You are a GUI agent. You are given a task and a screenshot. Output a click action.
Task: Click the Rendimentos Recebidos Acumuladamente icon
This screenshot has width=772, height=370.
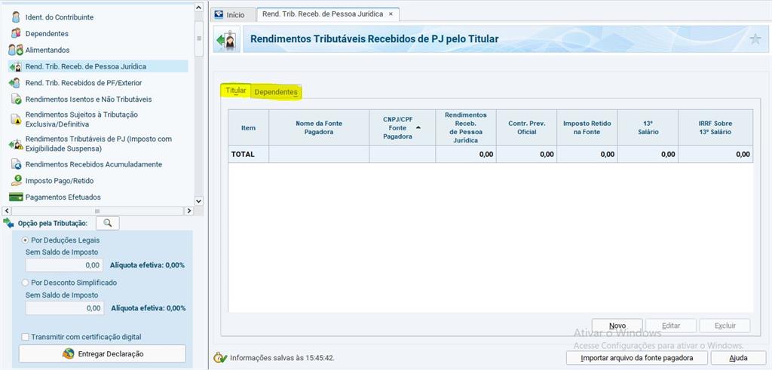pos(17,164)
